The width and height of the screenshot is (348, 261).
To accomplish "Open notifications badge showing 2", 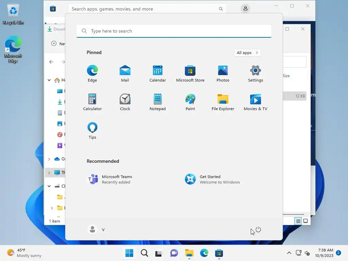I will (x=338, y=253).
